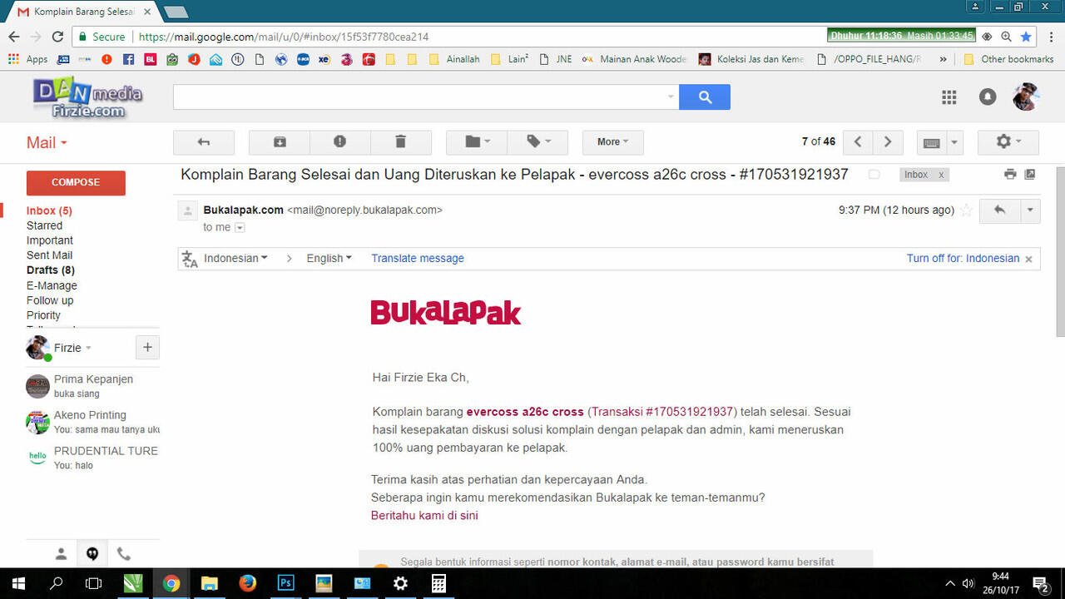Open the More actions dropdown

coord(612,142)
